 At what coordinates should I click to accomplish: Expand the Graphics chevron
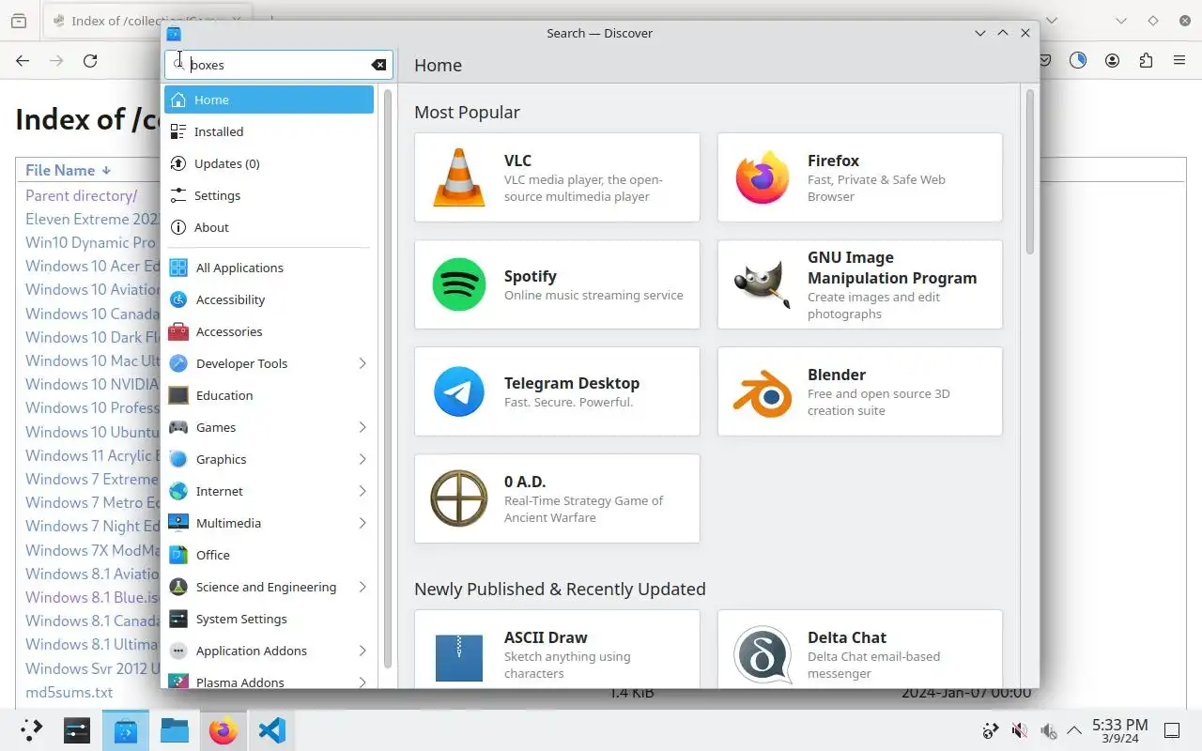[x=362, y=459]
